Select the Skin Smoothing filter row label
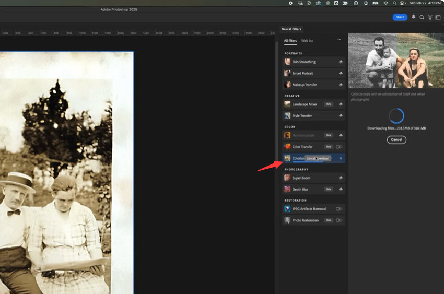This screenshot has height=294, width=444. click(x=303, y=62)
